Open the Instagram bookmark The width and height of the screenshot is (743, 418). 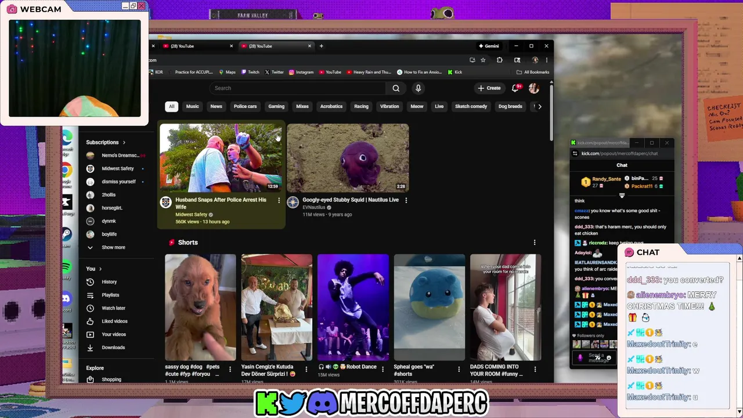pos(301,72)
